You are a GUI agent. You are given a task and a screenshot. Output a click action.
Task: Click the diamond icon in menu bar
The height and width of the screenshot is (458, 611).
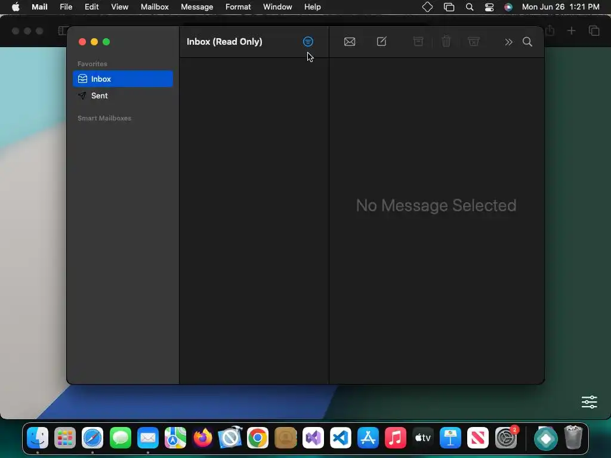coord(427,7)
